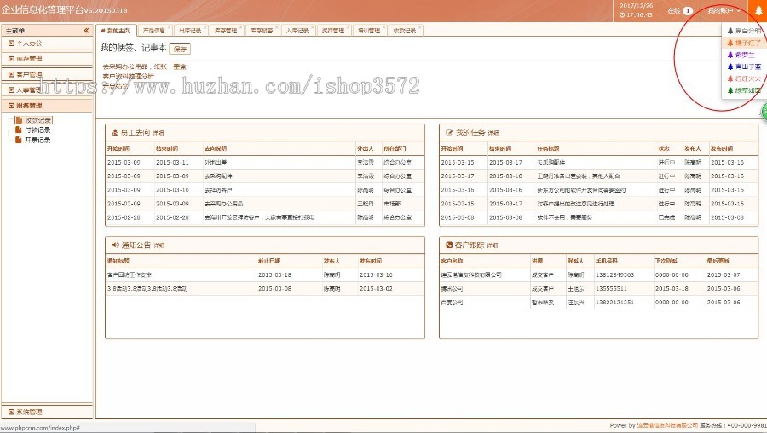Click the speaker icon of 通知公告 panel

(115, 245)
